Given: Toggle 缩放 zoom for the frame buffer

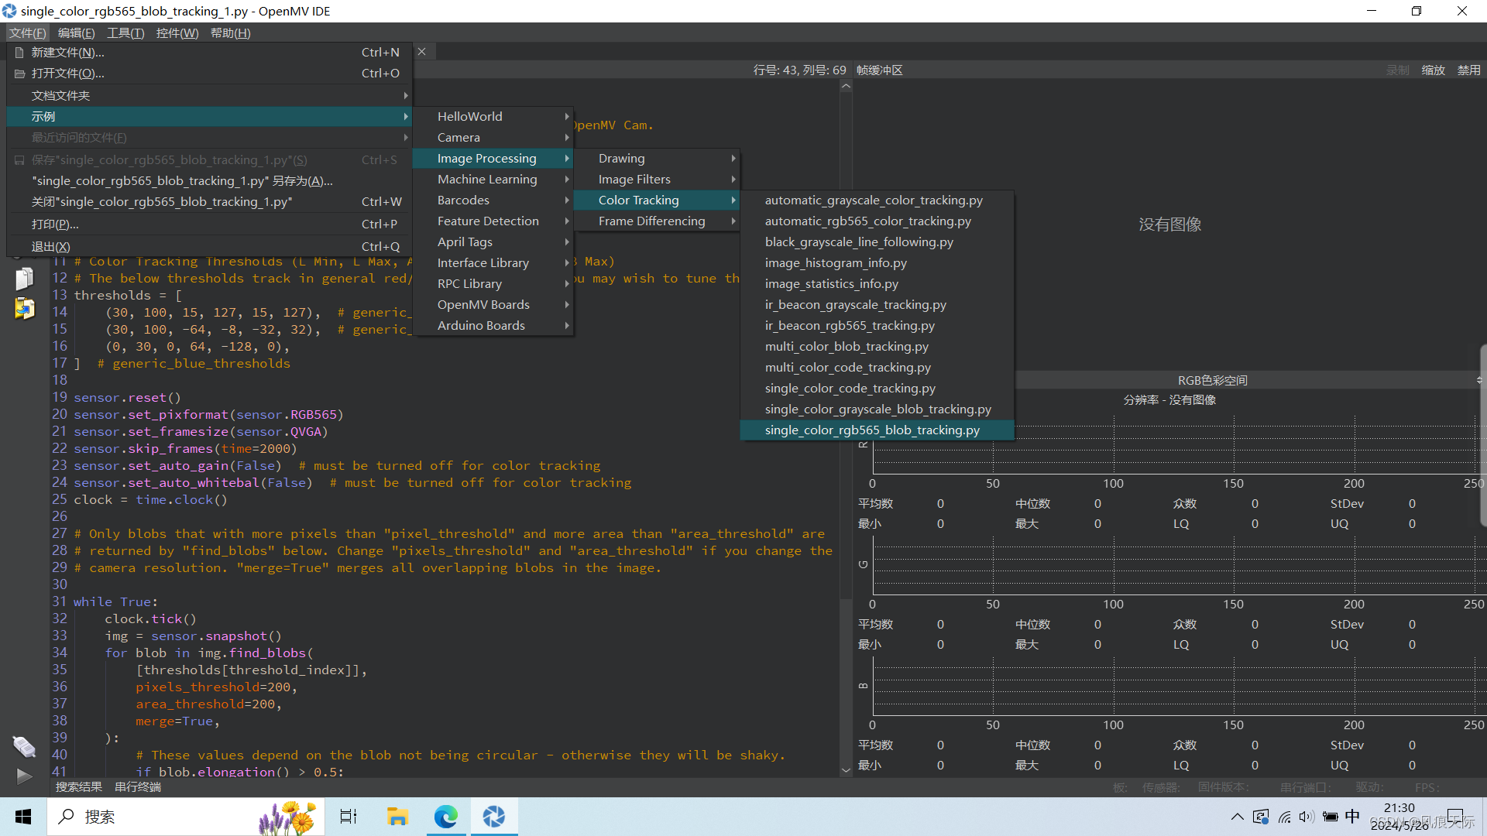Looking at the screenshot, I should [x=1434, y=70].
